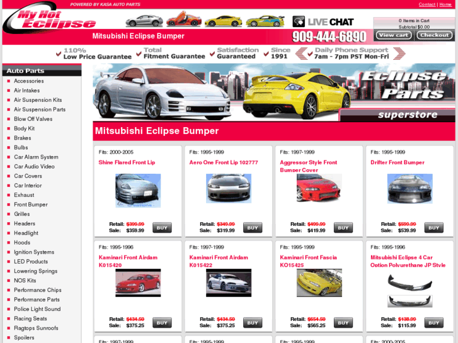
Task: Open Accessories in Auto Parts menu
Action: tap(29, 81)
